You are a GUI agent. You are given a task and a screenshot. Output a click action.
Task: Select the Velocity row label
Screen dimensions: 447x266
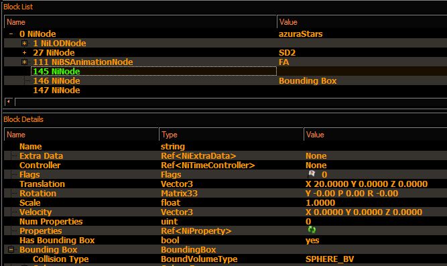[36, 212]
